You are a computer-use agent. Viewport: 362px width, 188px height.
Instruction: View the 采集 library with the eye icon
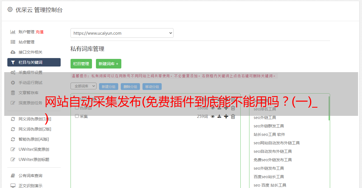coord(213,116)
